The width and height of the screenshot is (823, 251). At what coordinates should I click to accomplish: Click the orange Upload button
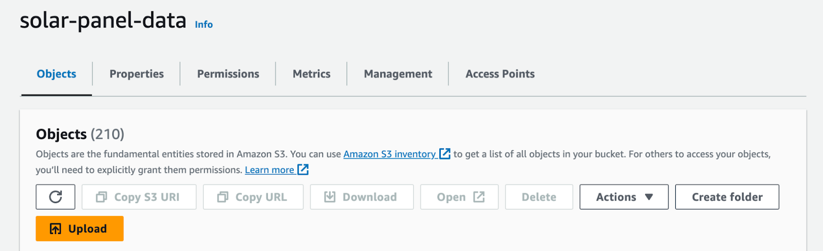(x=80, y=229)
